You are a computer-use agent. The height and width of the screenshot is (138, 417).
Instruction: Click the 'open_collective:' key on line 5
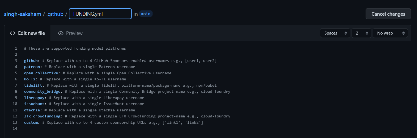[x=42, y=73]
